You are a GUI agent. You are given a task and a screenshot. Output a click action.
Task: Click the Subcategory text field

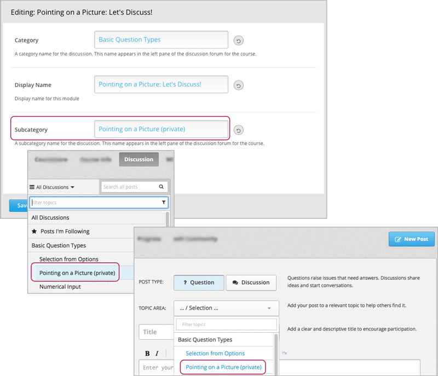pos(161,130)
